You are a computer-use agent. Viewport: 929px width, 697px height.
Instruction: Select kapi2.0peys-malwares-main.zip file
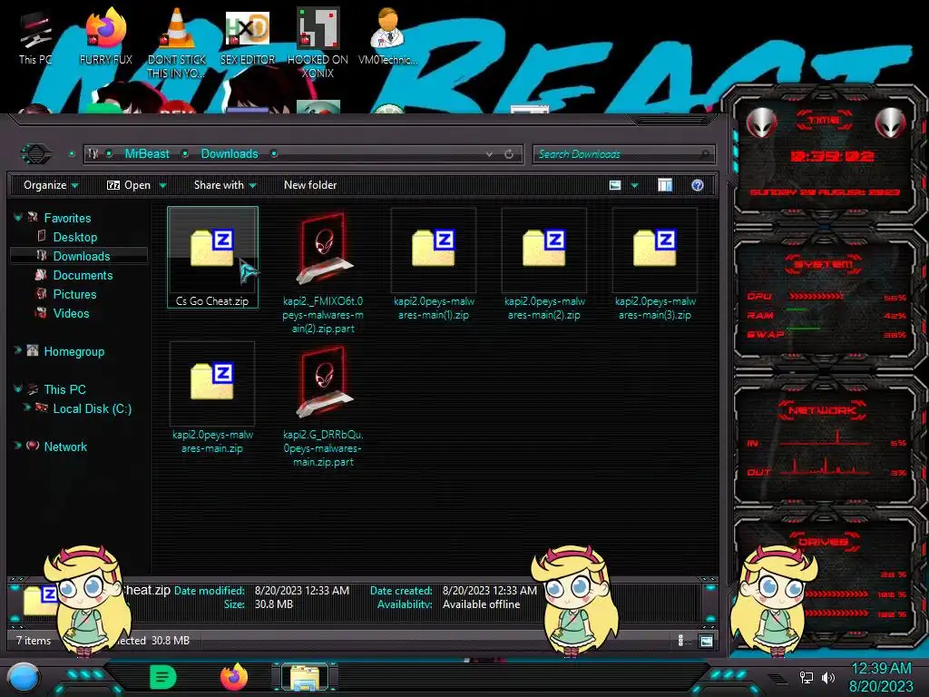click(x=212, y=398)
